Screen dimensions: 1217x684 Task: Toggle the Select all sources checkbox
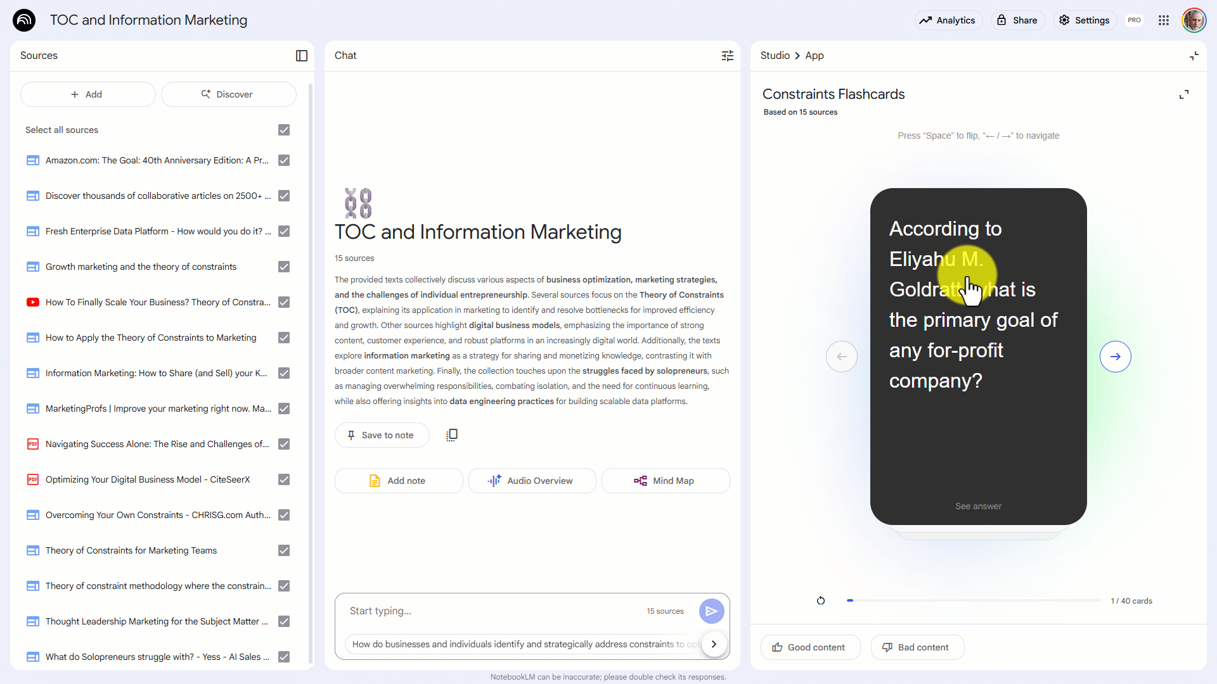pyautogui.click(x=284, y=130)
